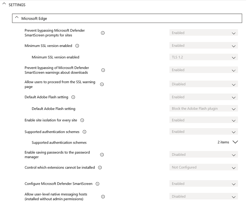Click info icon beside Minimum SSL version enabled
The image size is (248, 204).
pos(77,46)
